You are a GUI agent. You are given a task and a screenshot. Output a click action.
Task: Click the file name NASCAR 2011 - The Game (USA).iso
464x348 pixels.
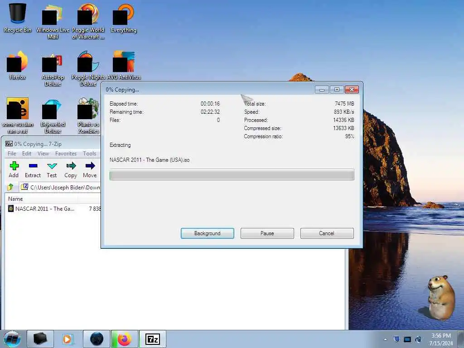(x=150, y=160)
